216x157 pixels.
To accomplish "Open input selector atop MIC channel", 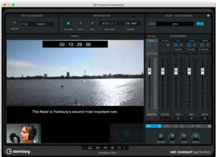I will (x=191, y=41).
